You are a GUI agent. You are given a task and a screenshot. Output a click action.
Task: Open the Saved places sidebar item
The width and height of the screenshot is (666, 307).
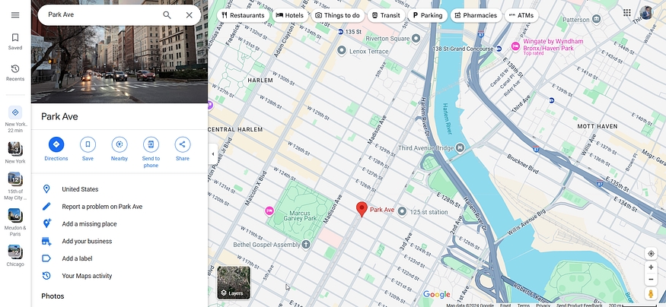tap(15, 42)
